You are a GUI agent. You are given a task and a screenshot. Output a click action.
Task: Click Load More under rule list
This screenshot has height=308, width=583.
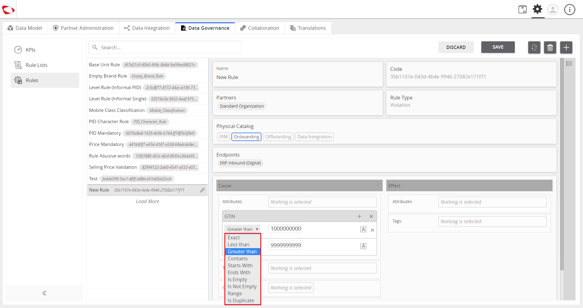[147, 201]
